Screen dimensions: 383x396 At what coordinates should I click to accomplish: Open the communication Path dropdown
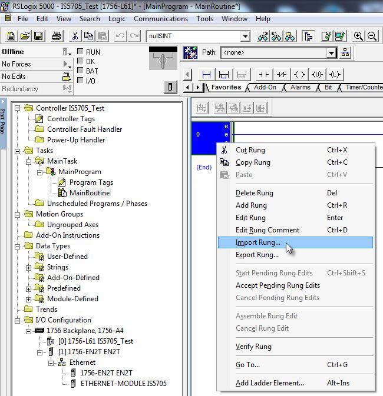coord(331,52)
